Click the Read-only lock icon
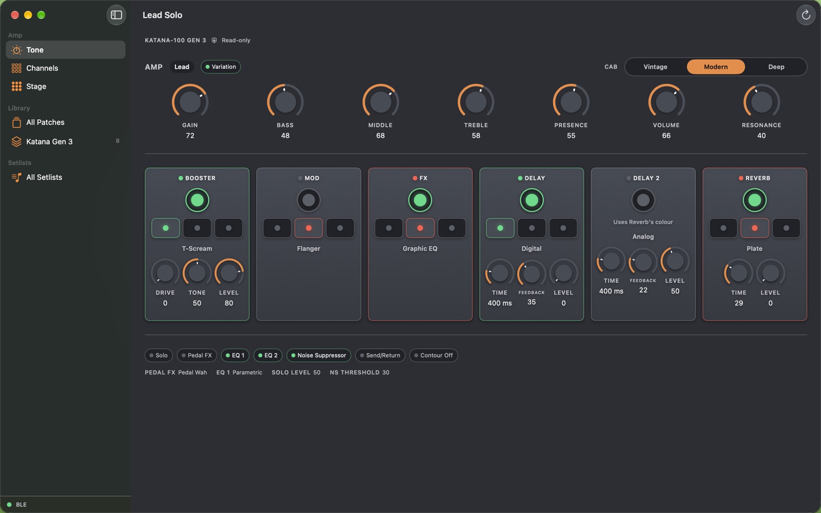Image resolution: width=821 pixels, height=513 pixels. click(214, 41)
